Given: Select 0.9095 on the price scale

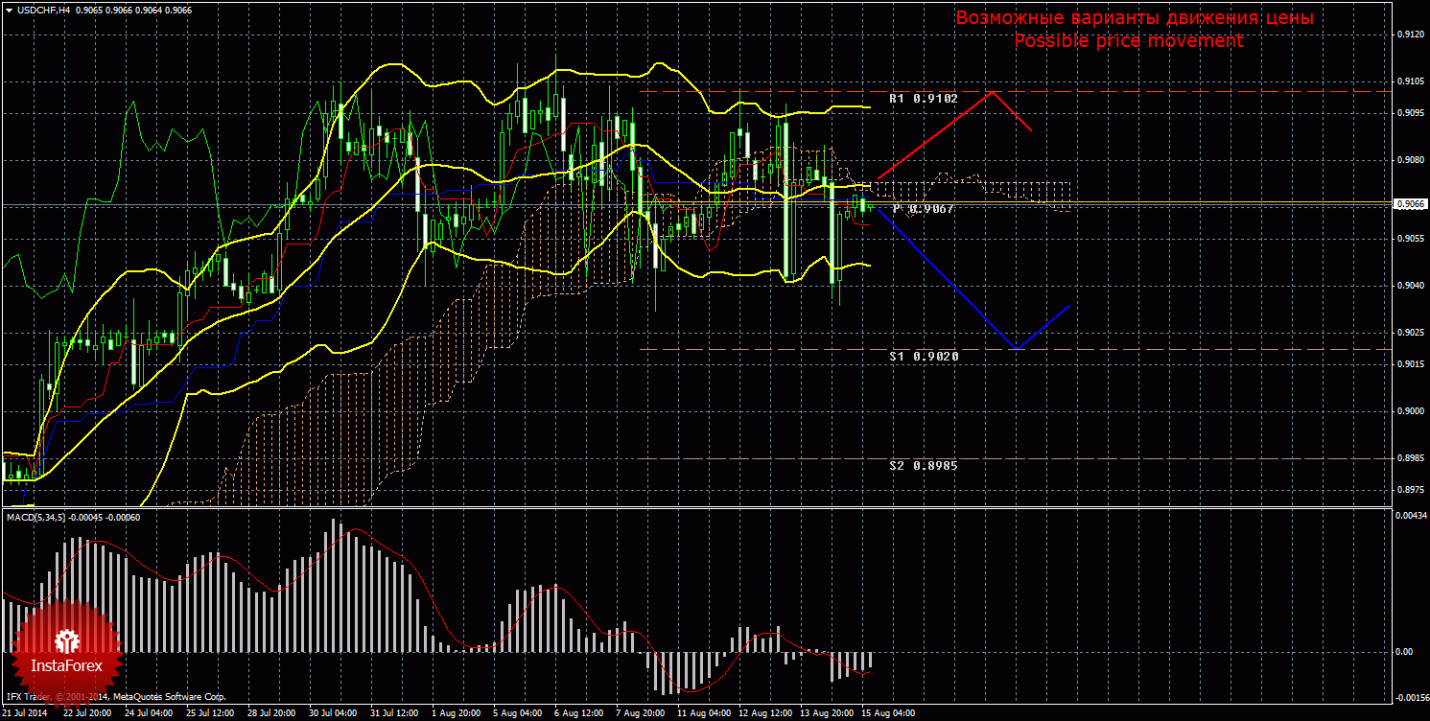Looking at the screenshot, I should (1409, 113).
